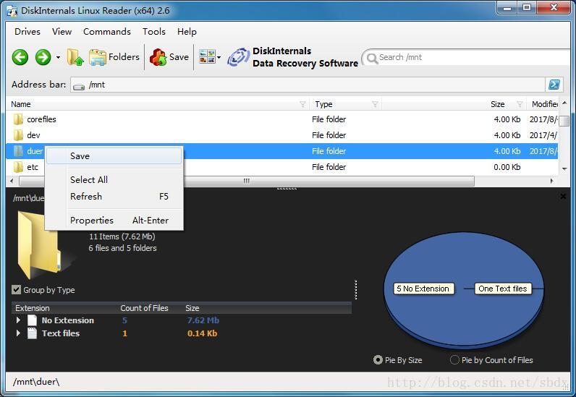Open the navigation history dropdown arrow
The height and width of the screenshot is (397, 576).
pyautogui.click(x=58, y=57)
